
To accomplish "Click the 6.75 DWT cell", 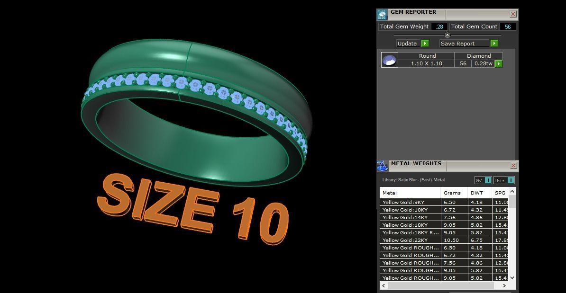I will click(480, 240).
